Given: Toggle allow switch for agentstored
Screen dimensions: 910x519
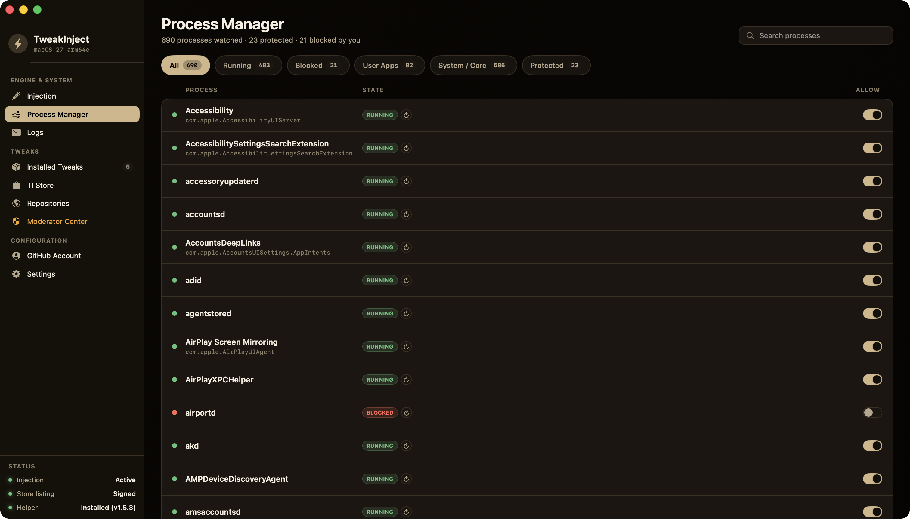Looking at the screenshot, I should pos(873,313).
